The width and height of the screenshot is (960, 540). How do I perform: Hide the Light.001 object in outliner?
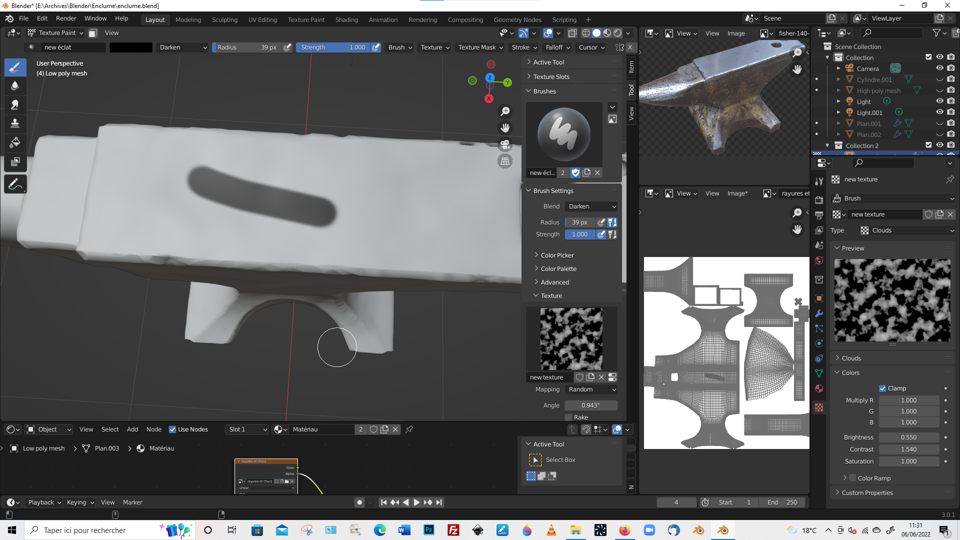click(x=940, y=112)
